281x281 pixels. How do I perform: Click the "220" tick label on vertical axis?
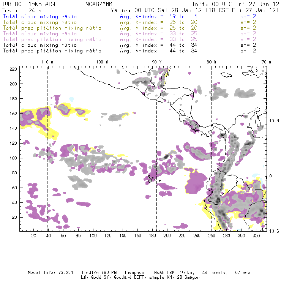(13, 69)
